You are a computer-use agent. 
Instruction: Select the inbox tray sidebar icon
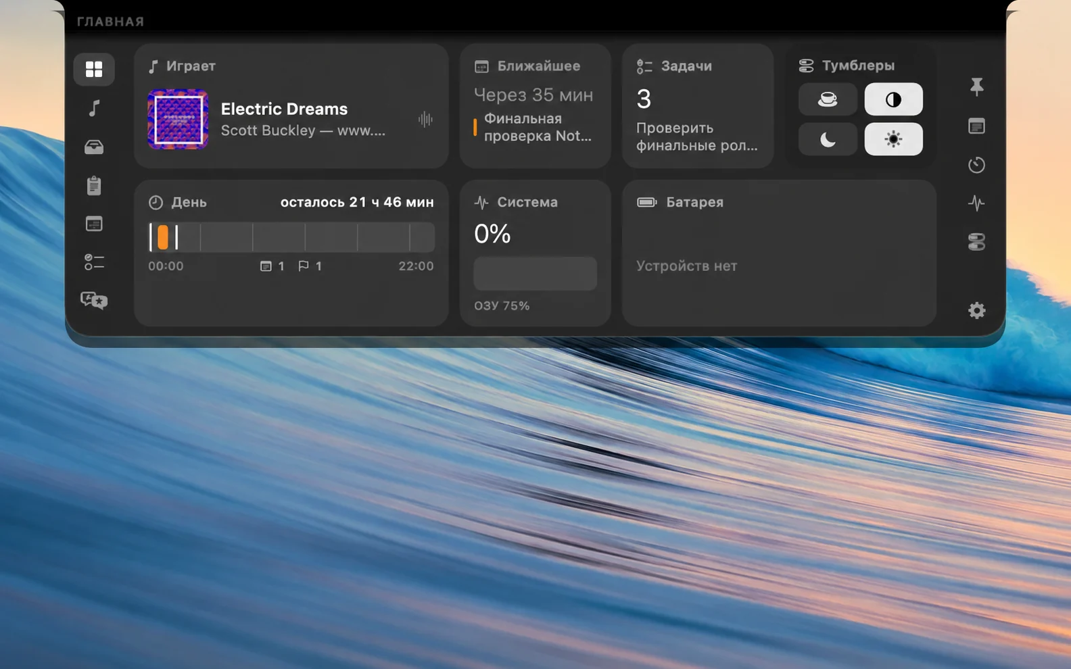point(94,147)
